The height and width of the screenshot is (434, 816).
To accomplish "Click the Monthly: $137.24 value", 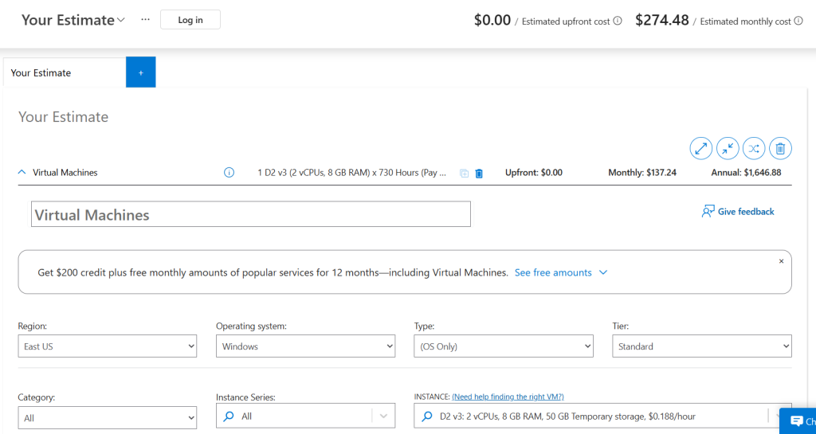I will coord(642,173).
